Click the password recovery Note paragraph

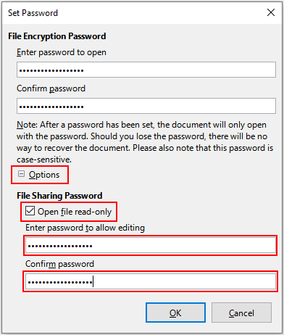click(145, 142)
